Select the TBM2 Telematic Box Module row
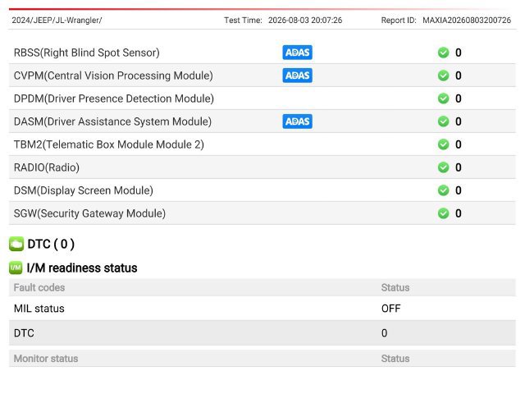This screenshot has height=394, width=525. 262,144
